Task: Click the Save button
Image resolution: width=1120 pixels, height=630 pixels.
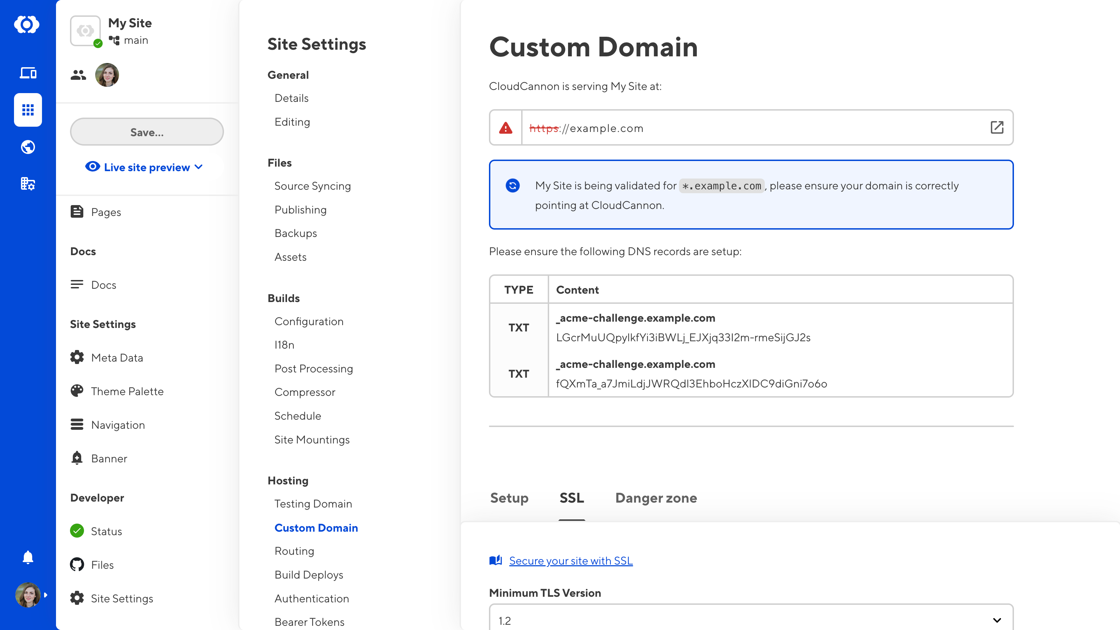Action: tap(146, 132)
